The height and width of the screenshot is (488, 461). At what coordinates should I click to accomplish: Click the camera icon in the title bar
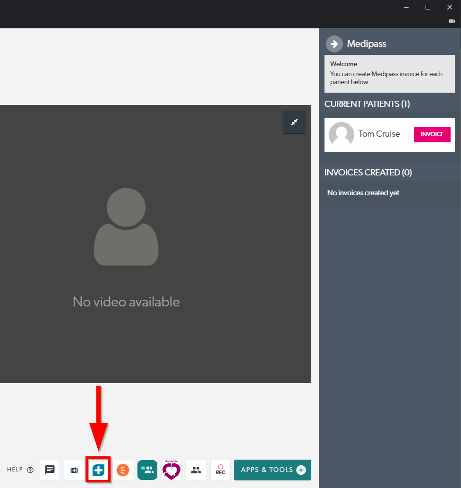(x=451, y=21)
